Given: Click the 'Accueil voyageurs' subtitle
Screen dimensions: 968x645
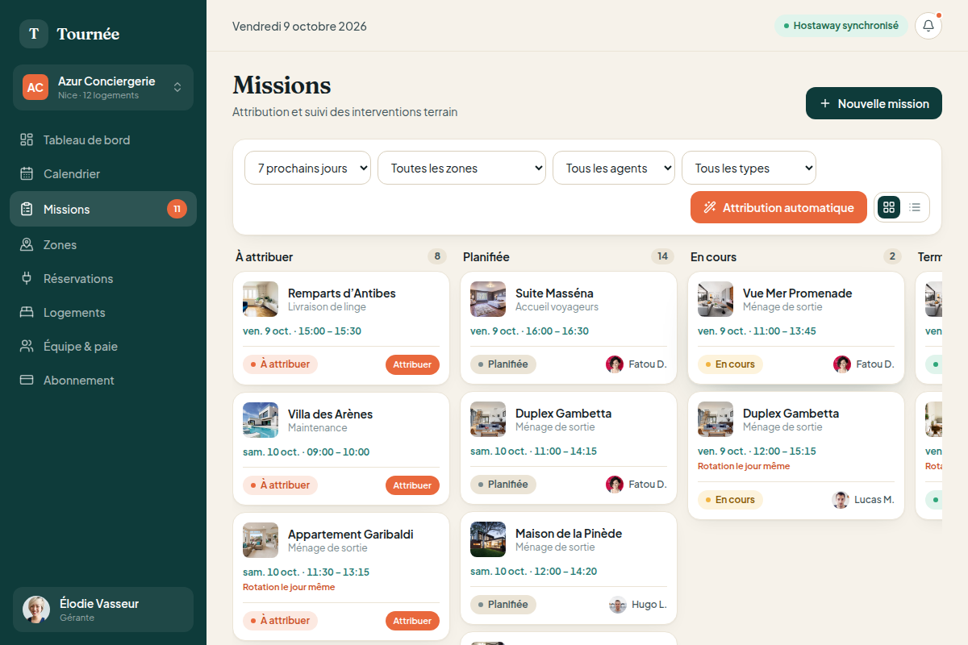Looking at the screenshot, I should point(557,307).
